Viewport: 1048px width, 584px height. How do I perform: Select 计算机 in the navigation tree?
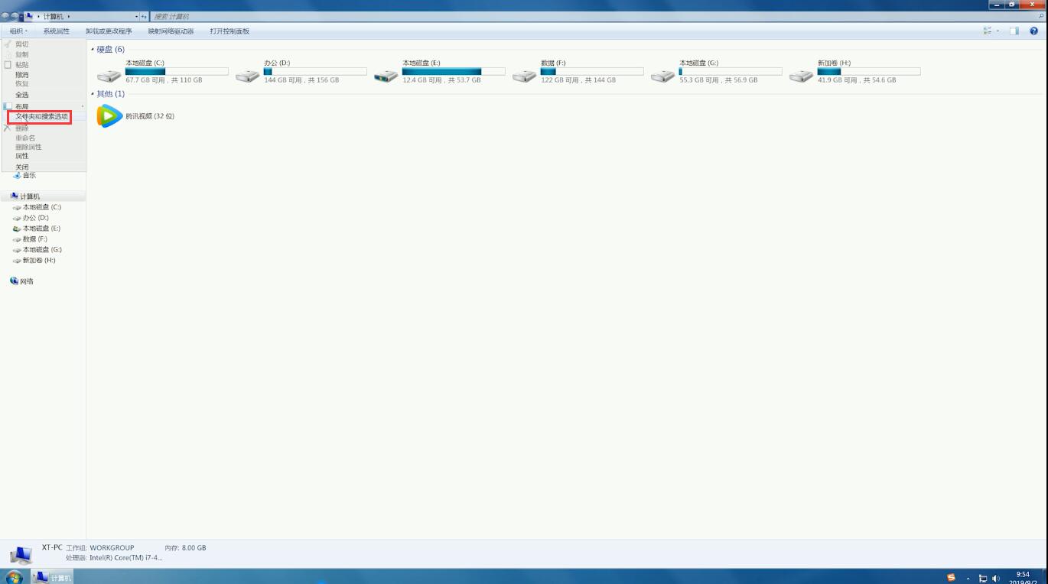click(x=30, y=196)
